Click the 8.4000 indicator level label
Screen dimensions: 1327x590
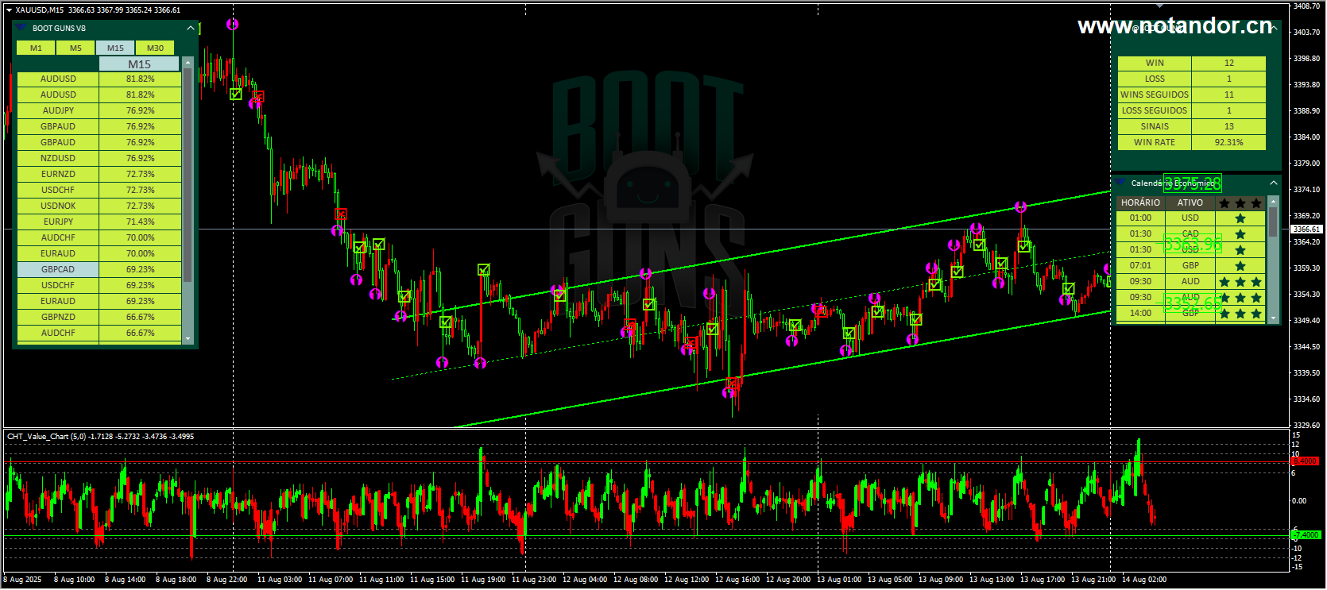click(x=1306, y=461)
